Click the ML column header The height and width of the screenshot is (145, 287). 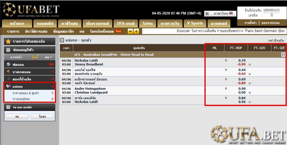point(215,48)
